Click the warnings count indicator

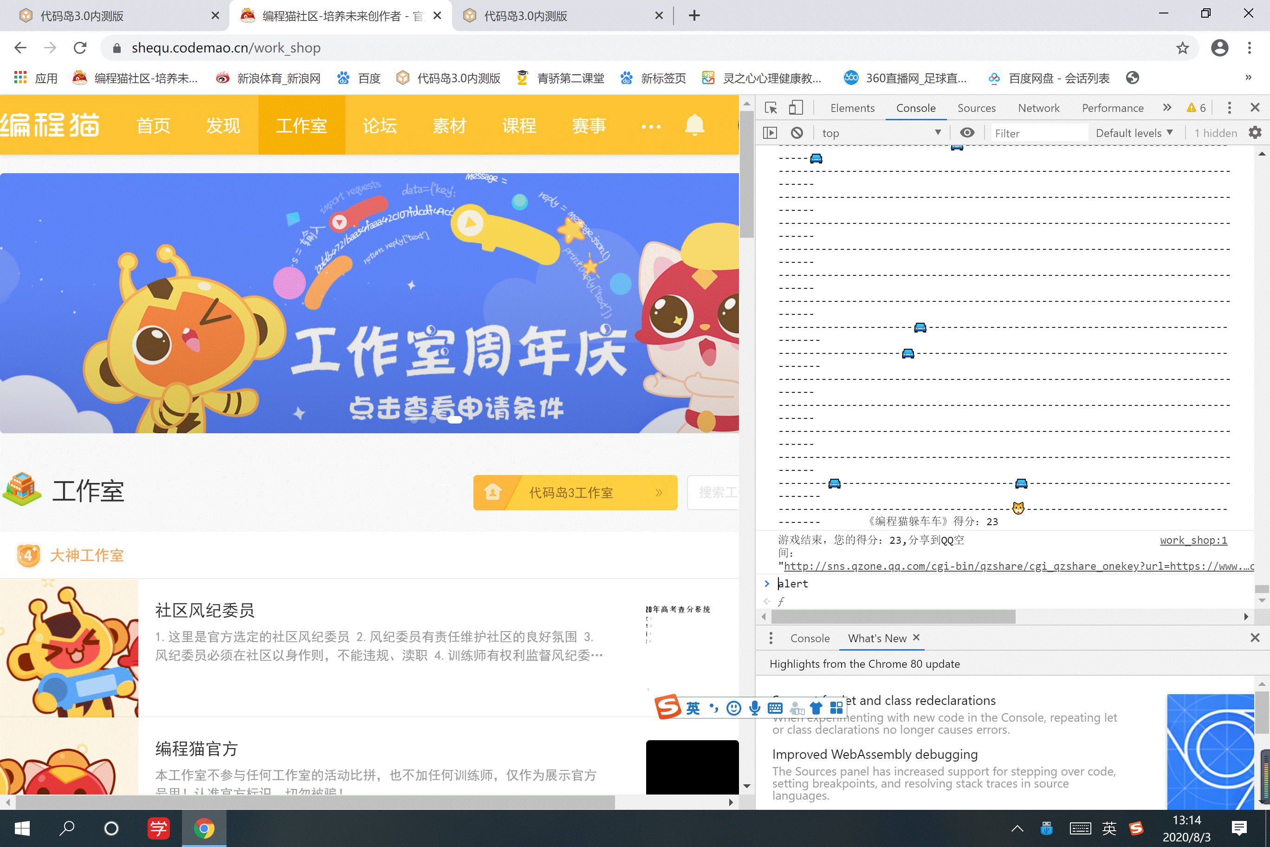coord(1196,108)
